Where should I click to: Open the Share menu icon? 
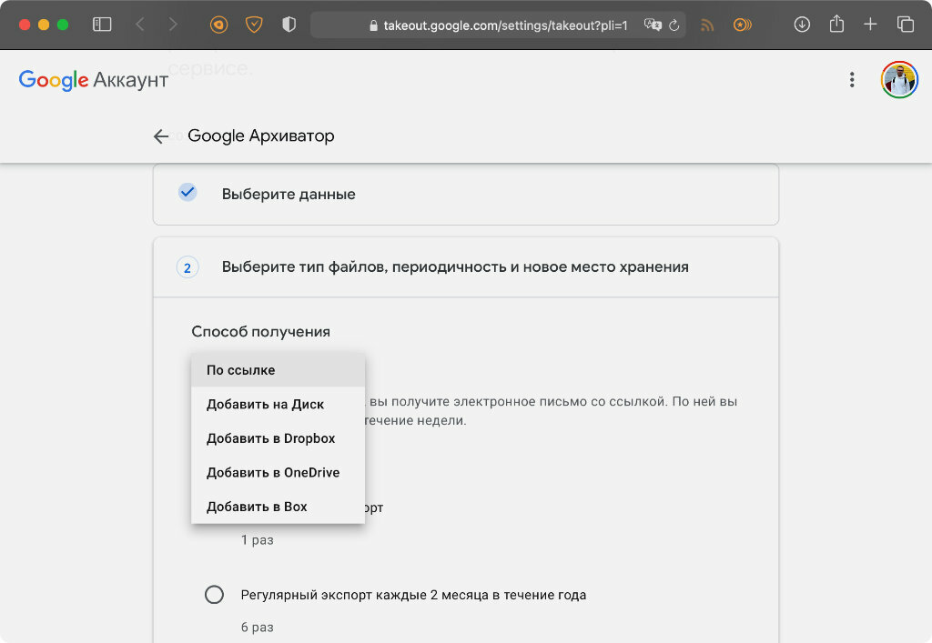(836, 24)
